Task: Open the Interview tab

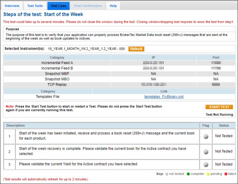Action: (x=12, y=6)
